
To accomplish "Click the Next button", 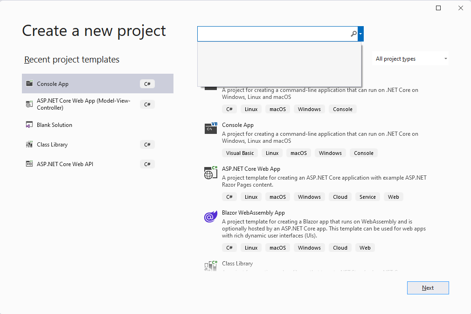I will click(x=428, y=288).
